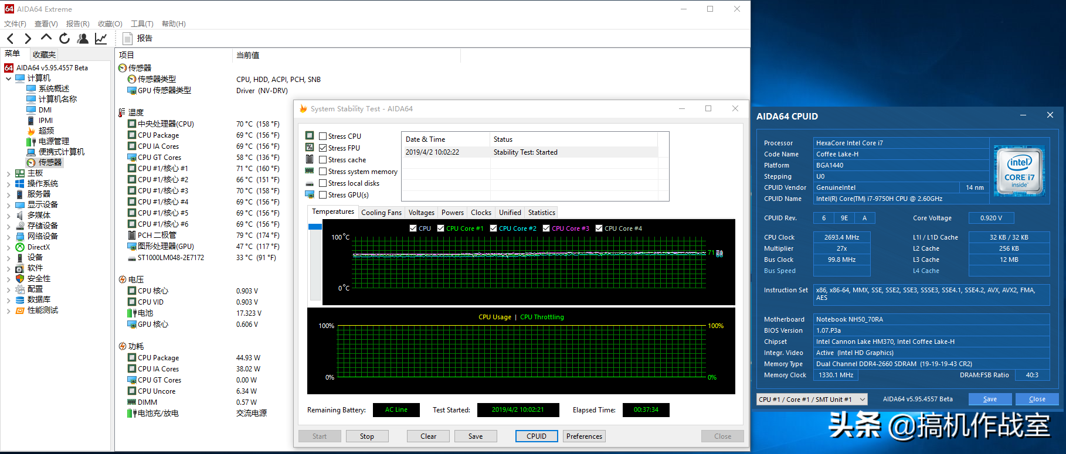Viewport: 1066px width, 454px height.
Task: Click Close in AIDA64 CPUID window
Action: point(1037,400)
